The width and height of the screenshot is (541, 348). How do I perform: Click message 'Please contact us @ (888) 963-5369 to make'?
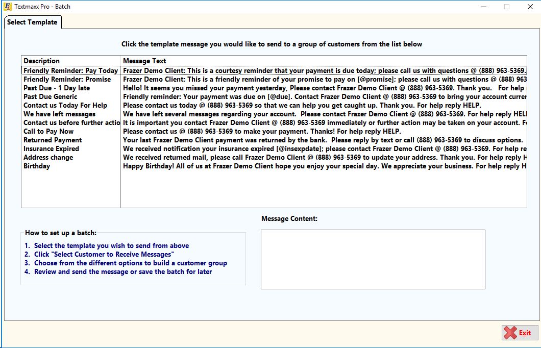point(262,131)
